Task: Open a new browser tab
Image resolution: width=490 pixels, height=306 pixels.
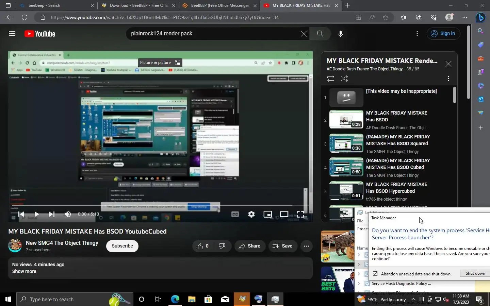Action: click(347, 5)
